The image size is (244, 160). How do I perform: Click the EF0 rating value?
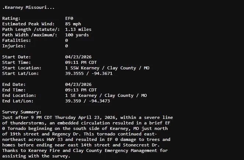[69, 18]
